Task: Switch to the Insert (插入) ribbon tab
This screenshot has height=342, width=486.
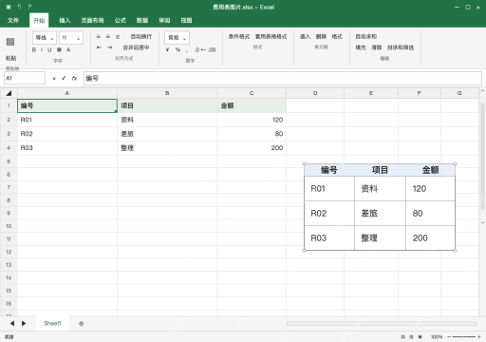Action: (65, 20)
